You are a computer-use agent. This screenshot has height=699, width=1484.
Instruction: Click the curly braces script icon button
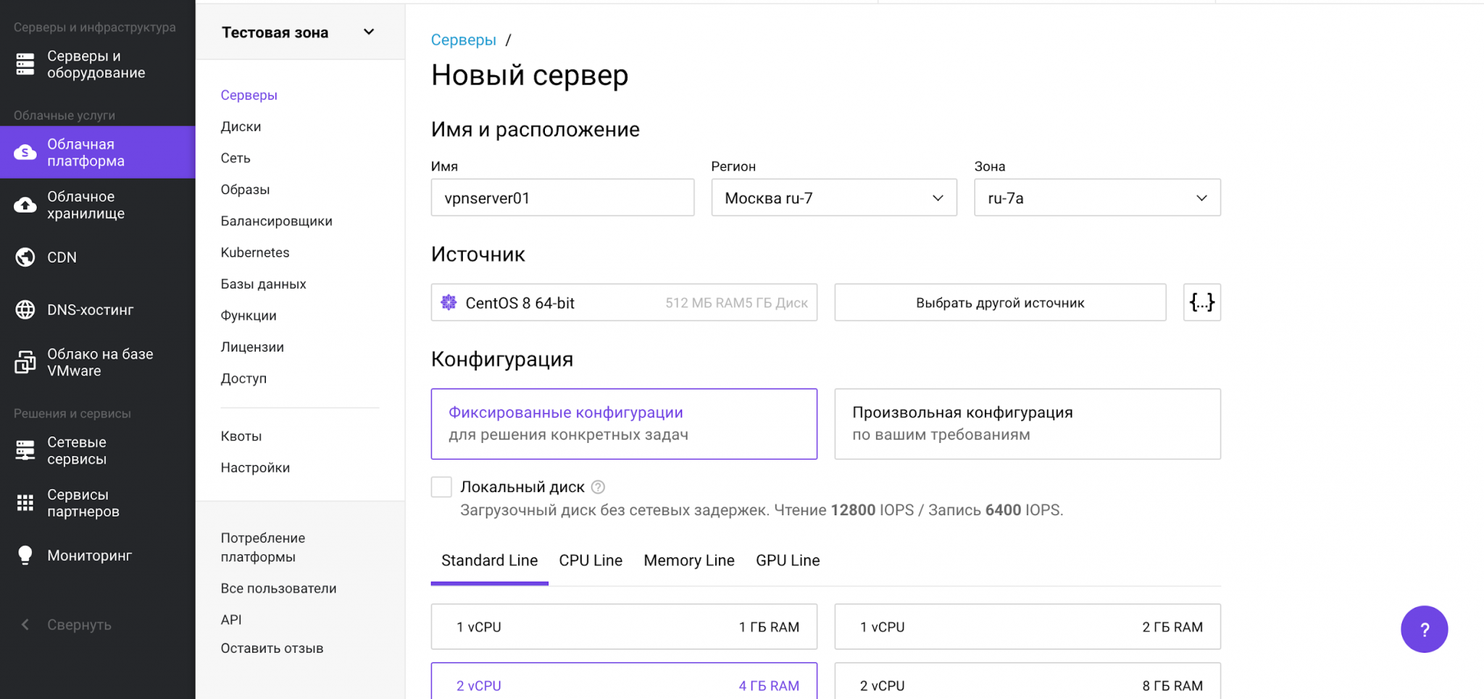pos(1201,302)
